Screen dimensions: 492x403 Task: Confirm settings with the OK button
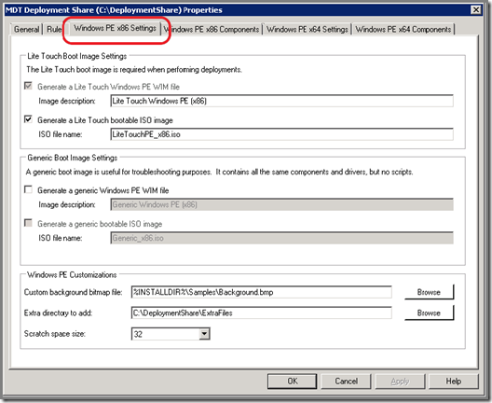[x=293, y=381]
